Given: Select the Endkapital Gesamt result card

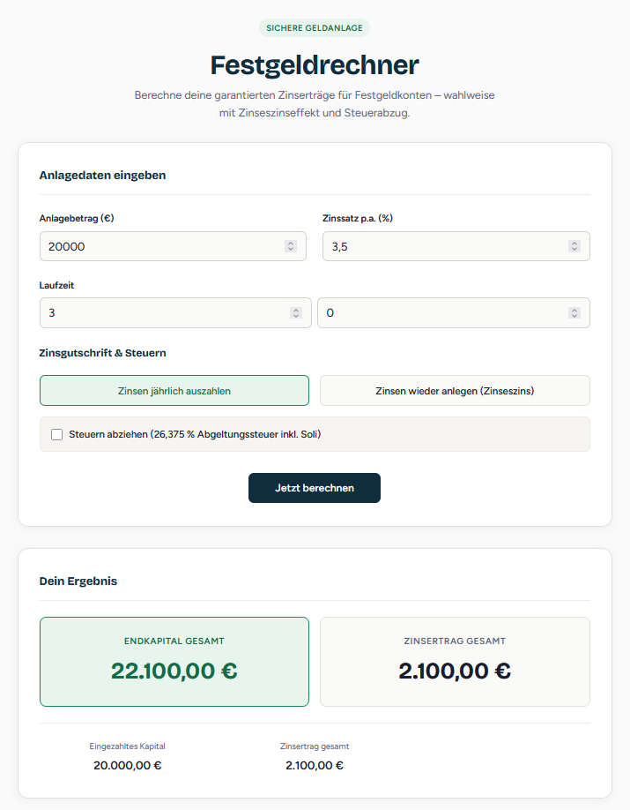Looking at the screenshot, I should (x=174, y=661).
